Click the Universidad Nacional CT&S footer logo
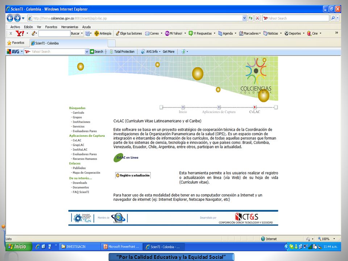The width and height of the screenshot is (348, 261). click(82, 218)
